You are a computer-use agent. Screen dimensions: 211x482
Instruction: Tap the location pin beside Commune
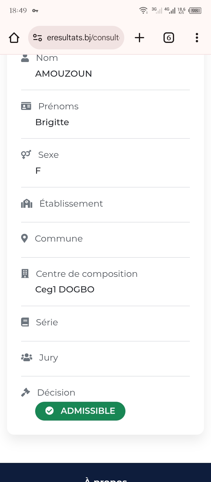point(25,238)
